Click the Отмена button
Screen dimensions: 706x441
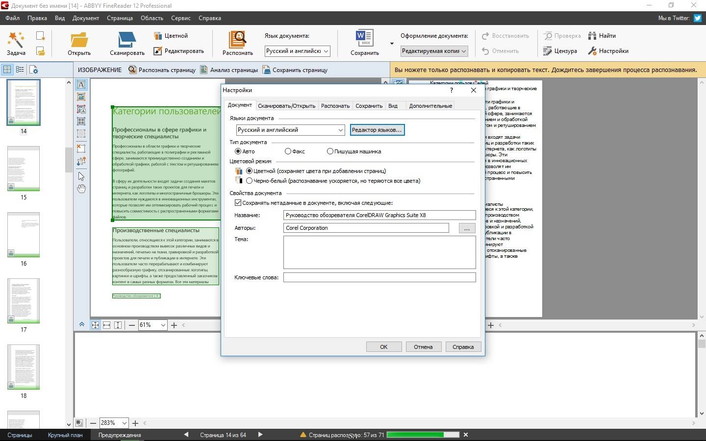point(423,347)
